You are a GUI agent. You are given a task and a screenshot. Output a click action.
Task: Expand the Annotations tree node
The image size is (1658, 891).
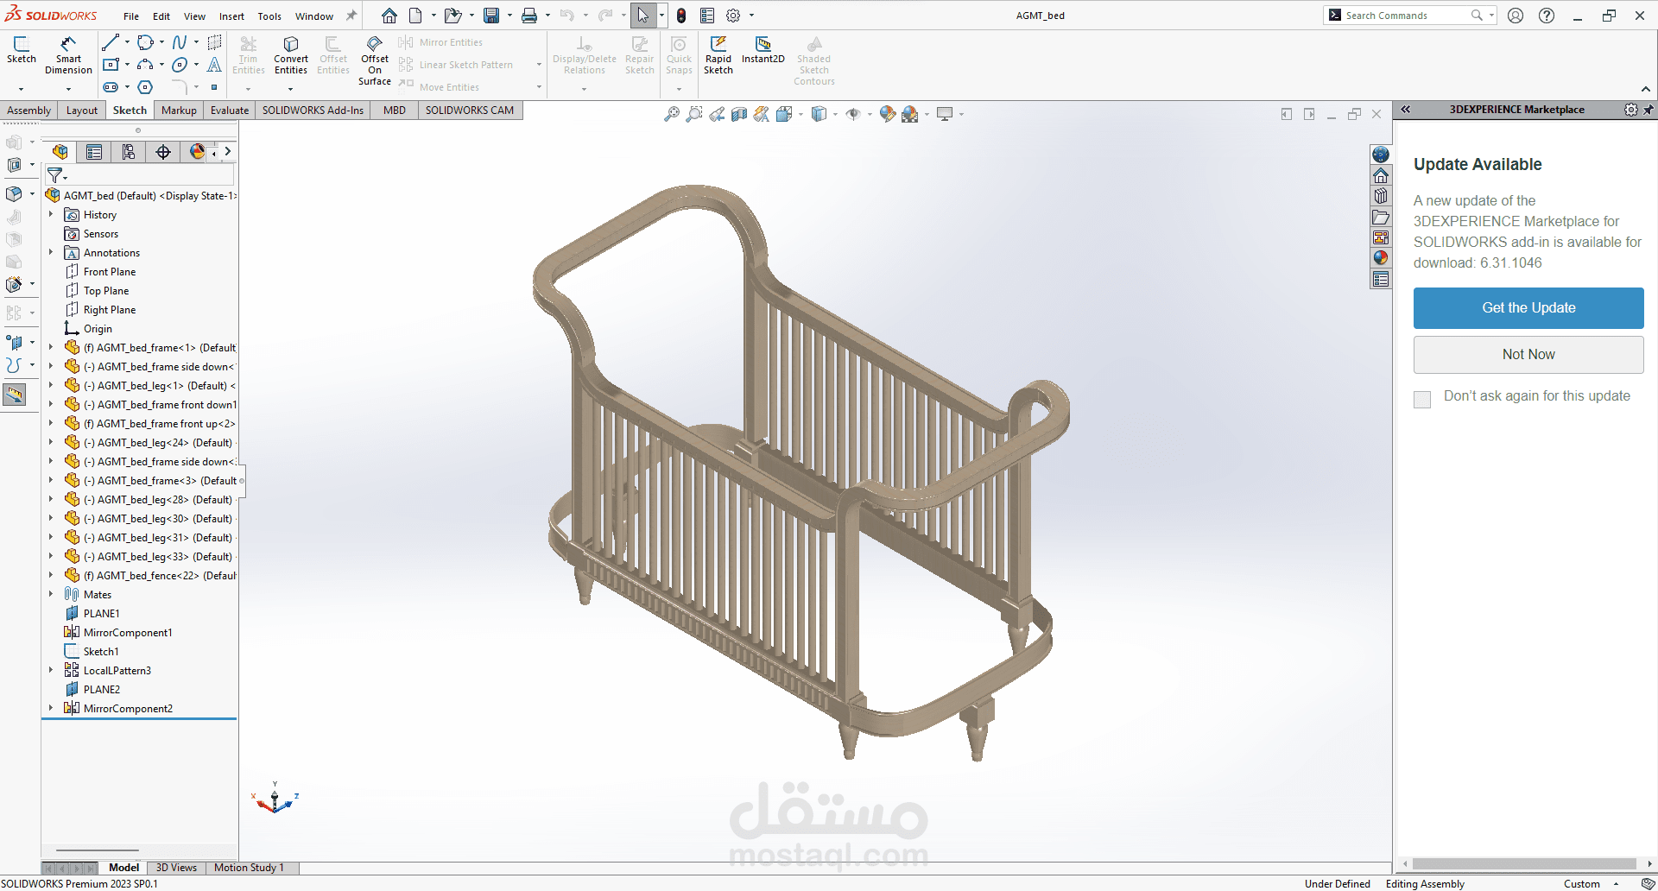(51, 252)
